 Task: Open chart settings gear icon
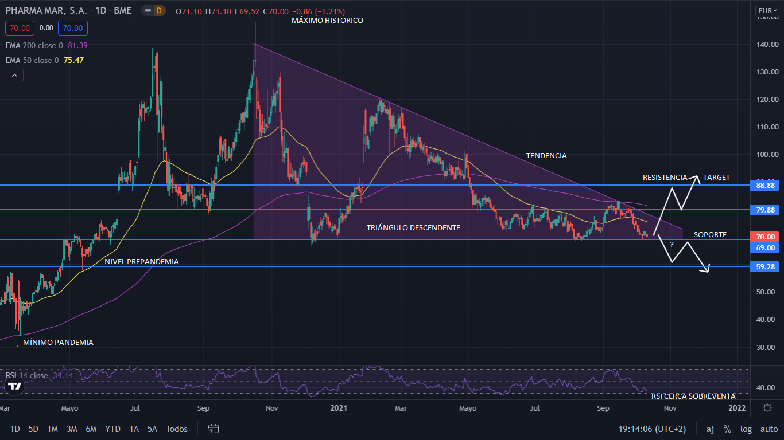(767, 408)
